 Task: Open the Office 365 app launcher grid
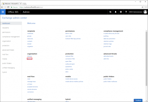coord(3,12)
